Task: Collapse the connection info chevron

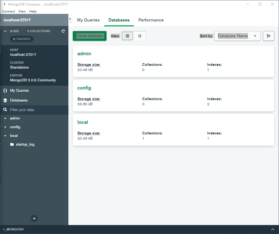Action: (x=5, y=31)
